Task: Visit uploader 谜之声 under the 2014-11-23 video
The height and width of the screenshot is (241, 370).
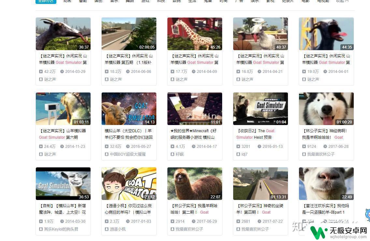Action: (x=50, y=154)
